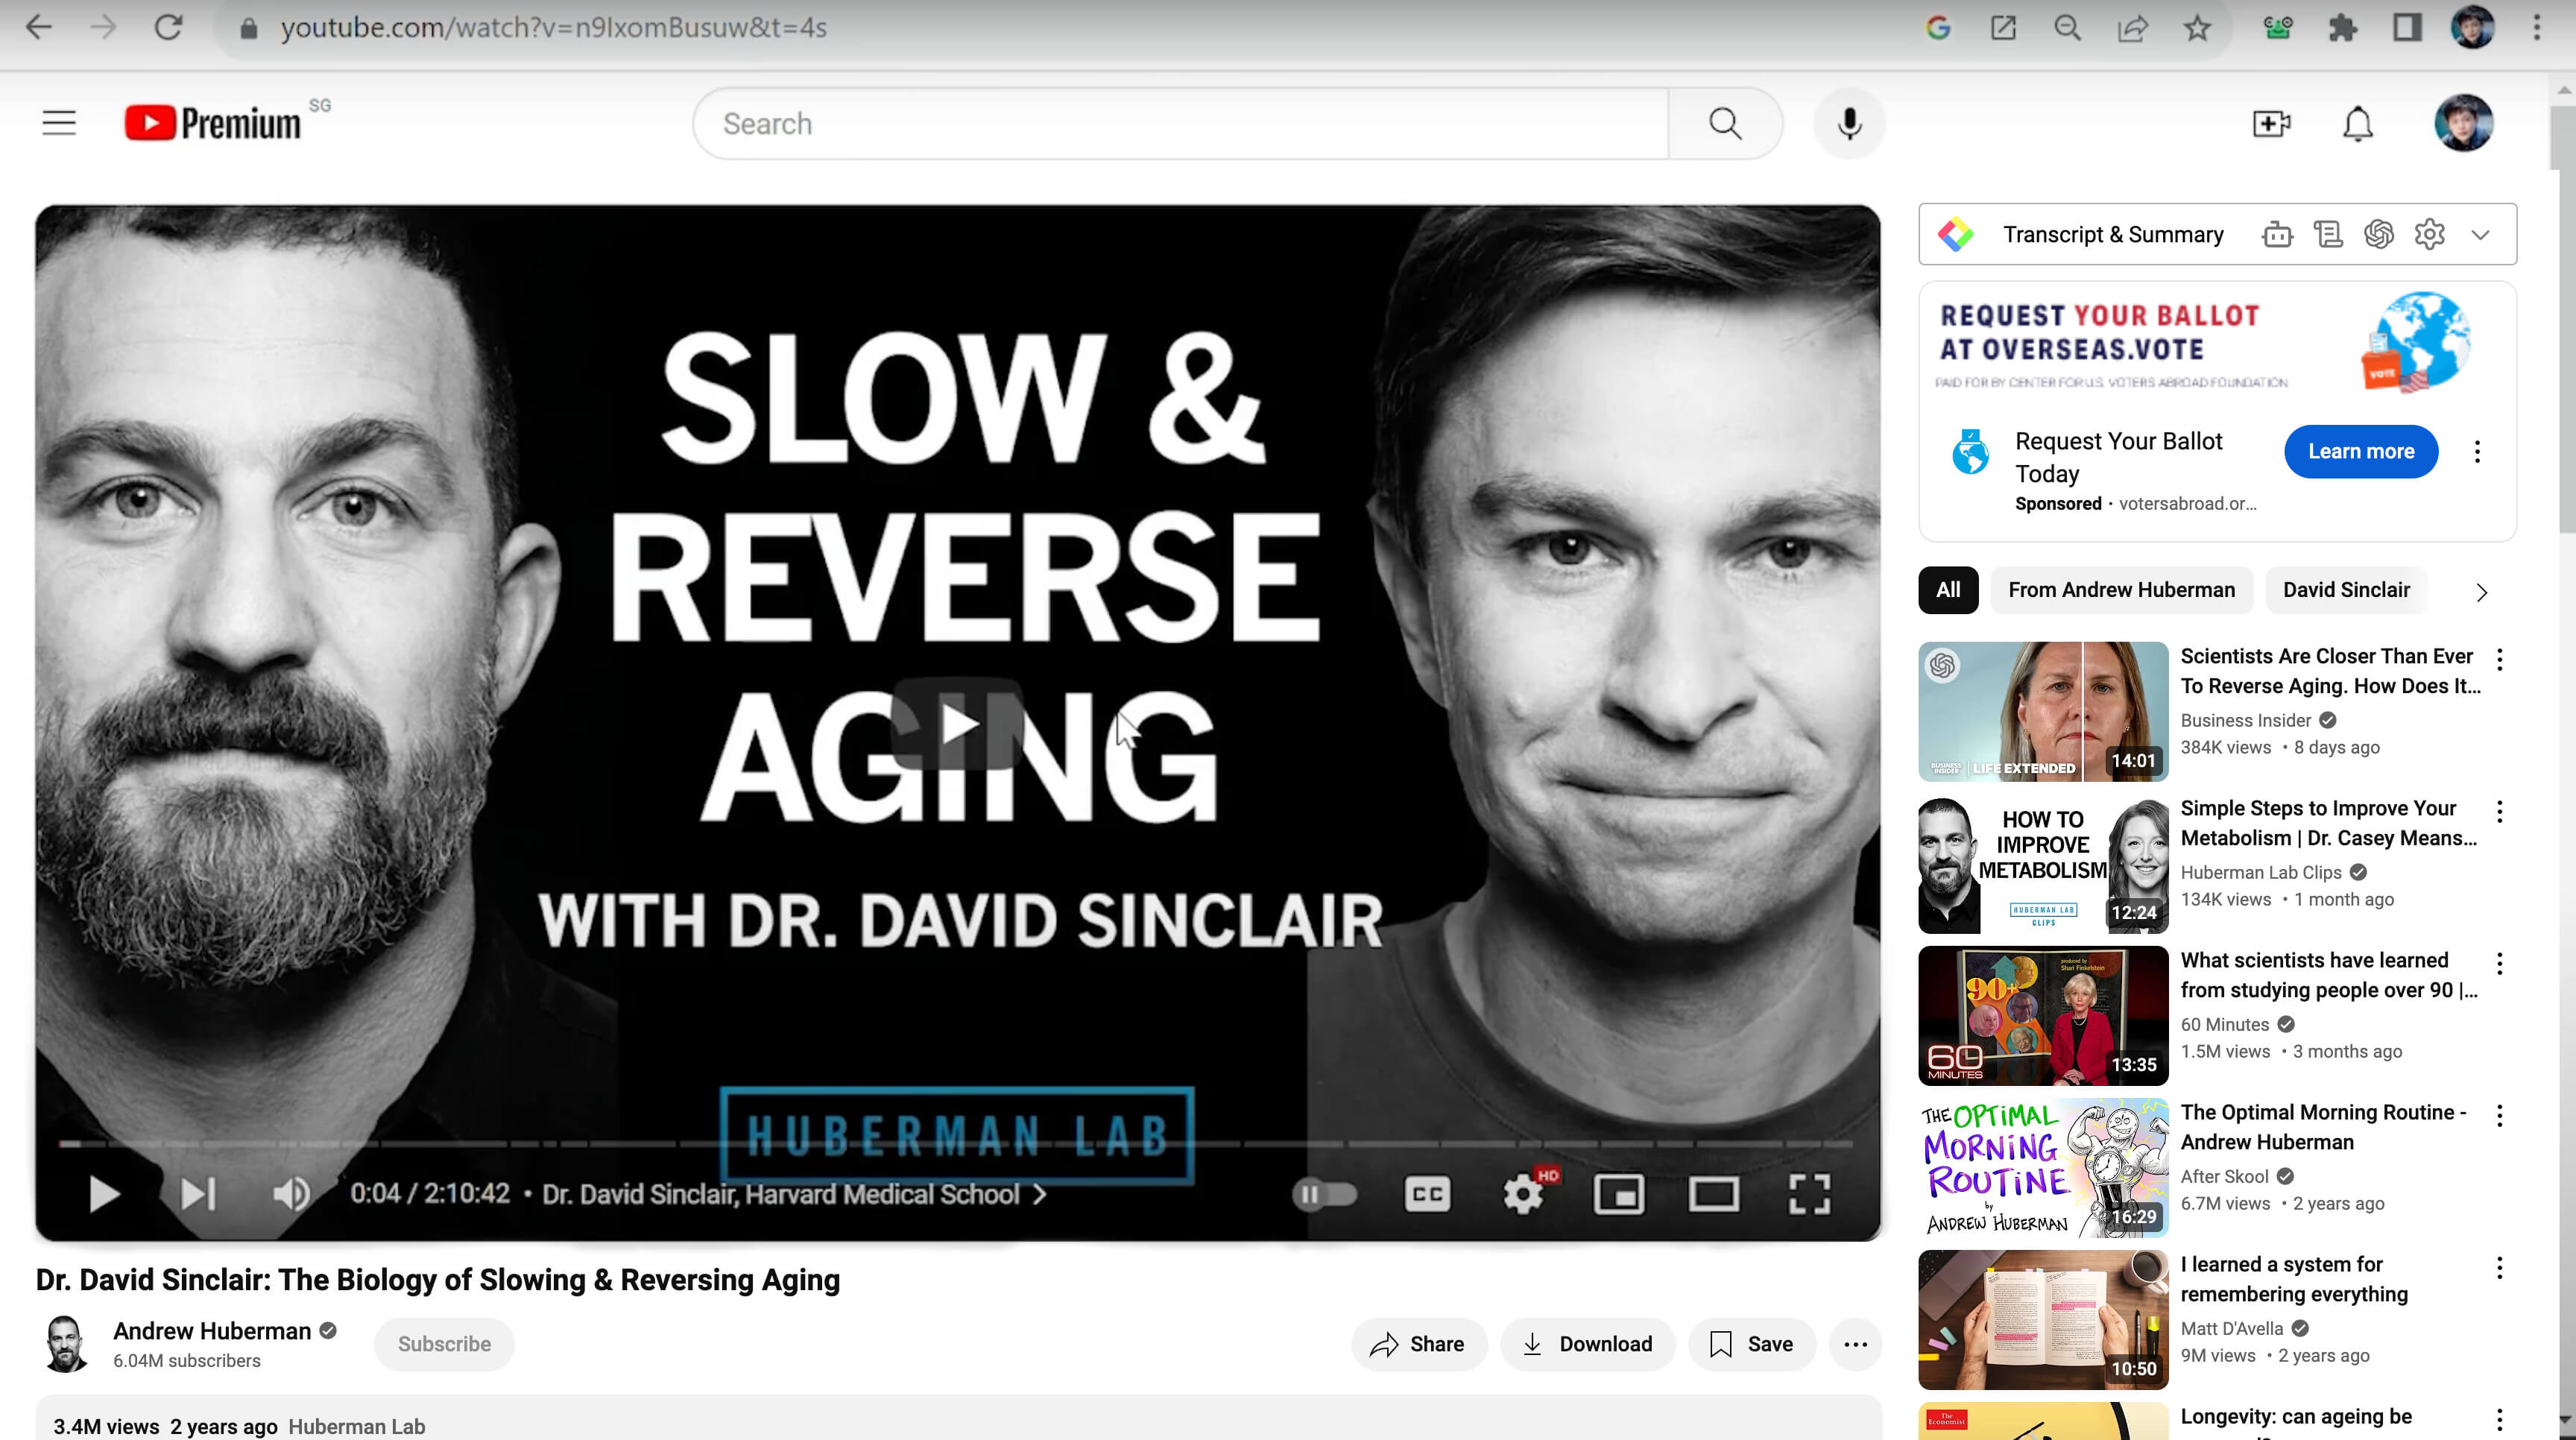Expand chapter list next to Harvard Medical School
Screen dimensions: 2576x1440
click(x=1040, y=1194)
